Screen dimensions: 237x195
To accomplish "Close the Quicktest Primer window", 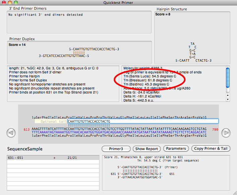I will tap(4, 3).
